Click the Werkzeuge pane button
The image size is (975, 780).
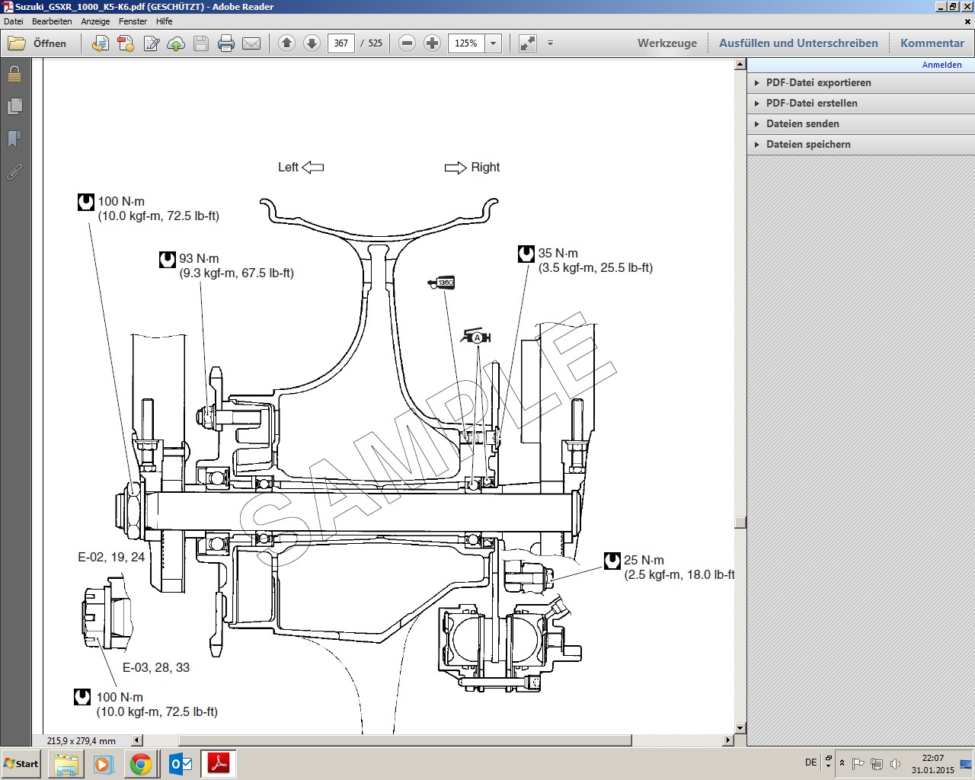click(667, 43)
